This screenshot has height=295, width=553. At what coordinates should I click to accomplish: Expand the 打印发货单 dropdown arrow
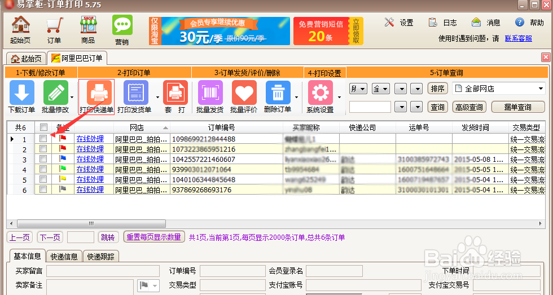point(157,97)
